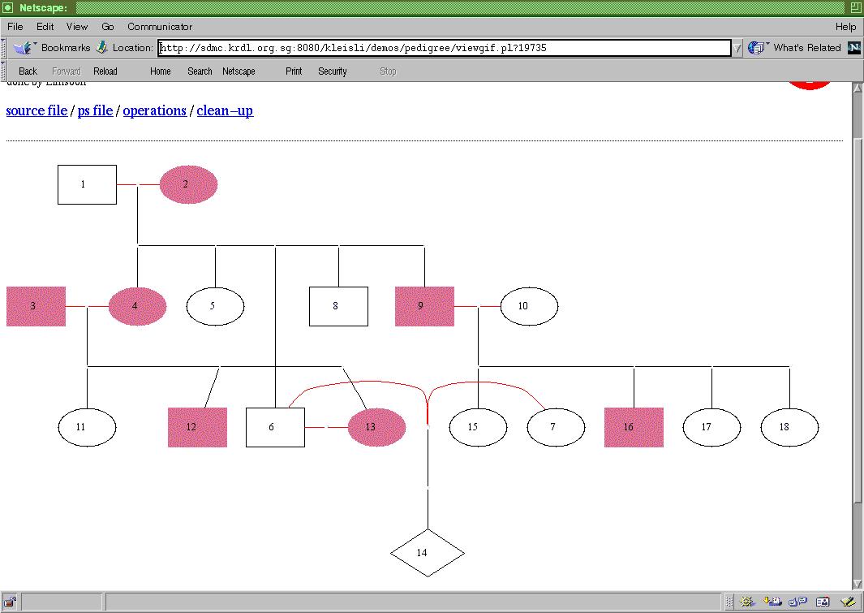This screenshot has width=864, height=613.
Task: Click the Forward toolbar button
Action: coord(67,71)
